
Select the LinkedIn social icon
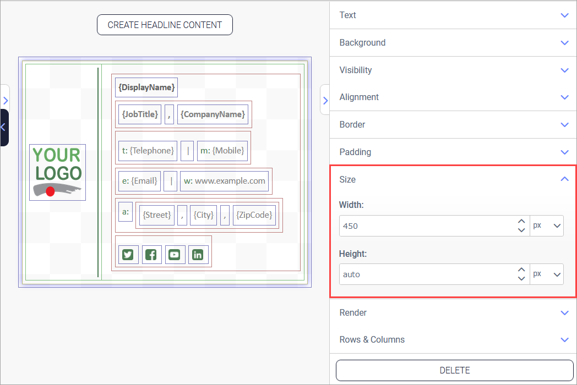(x=198, y=255)
